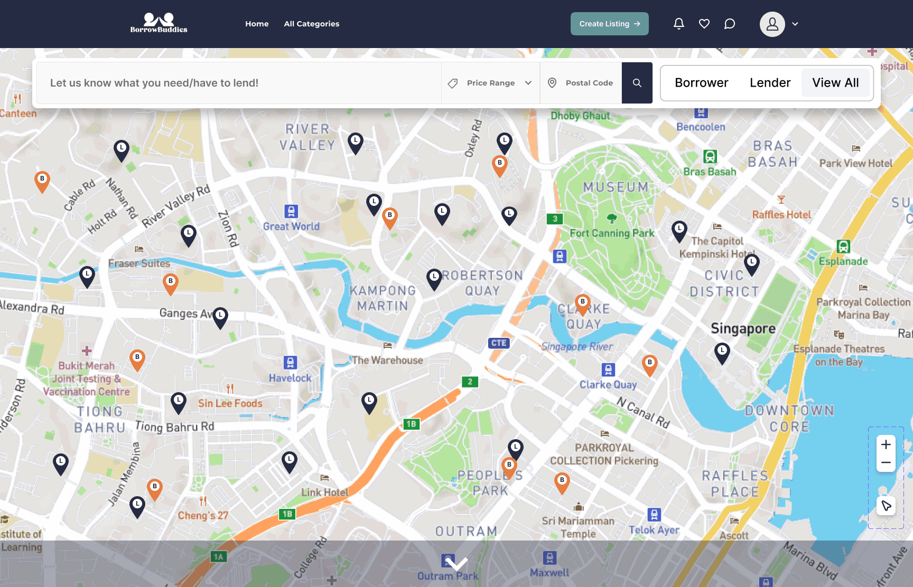Expand the bottom panel chevron
913x587 pixels.
pos(456,564)
